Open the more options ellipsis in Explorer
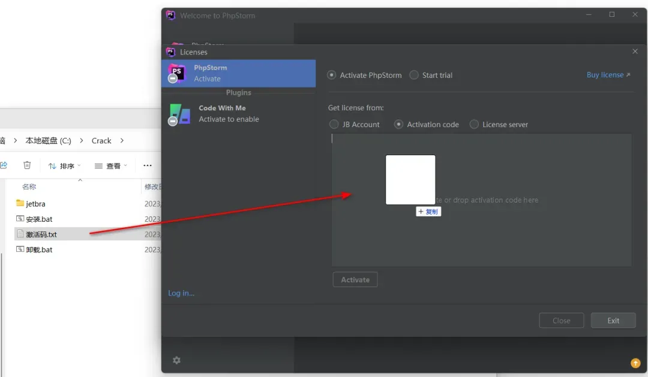Viewport: 648px width, 377px height. pos(147,165)
